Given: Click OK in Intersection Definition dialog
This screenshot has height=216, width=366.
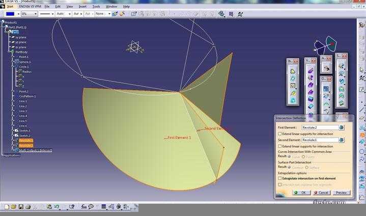Looking at the screenshot, I should [301, 193].
